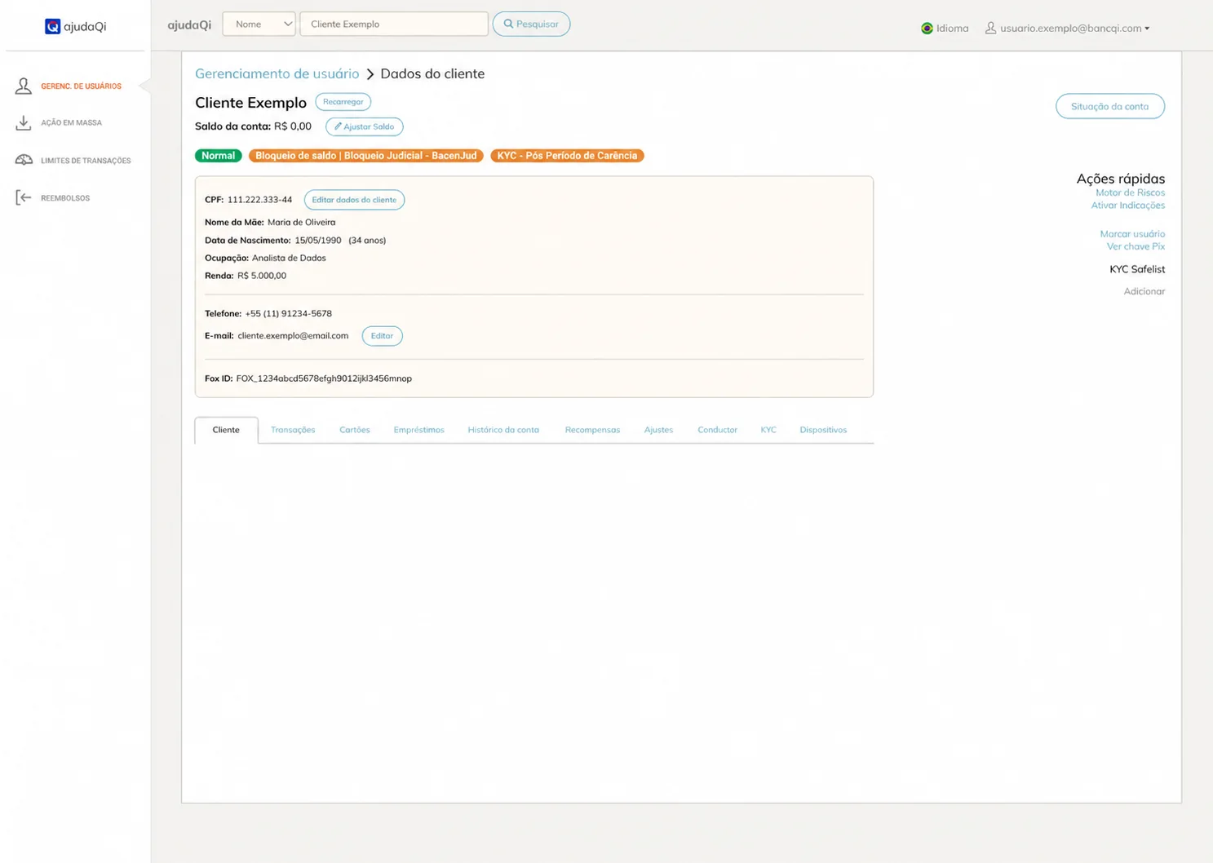
Task: Select Gerenc. de Usuários in sidebar
Action: click(81, 86)
